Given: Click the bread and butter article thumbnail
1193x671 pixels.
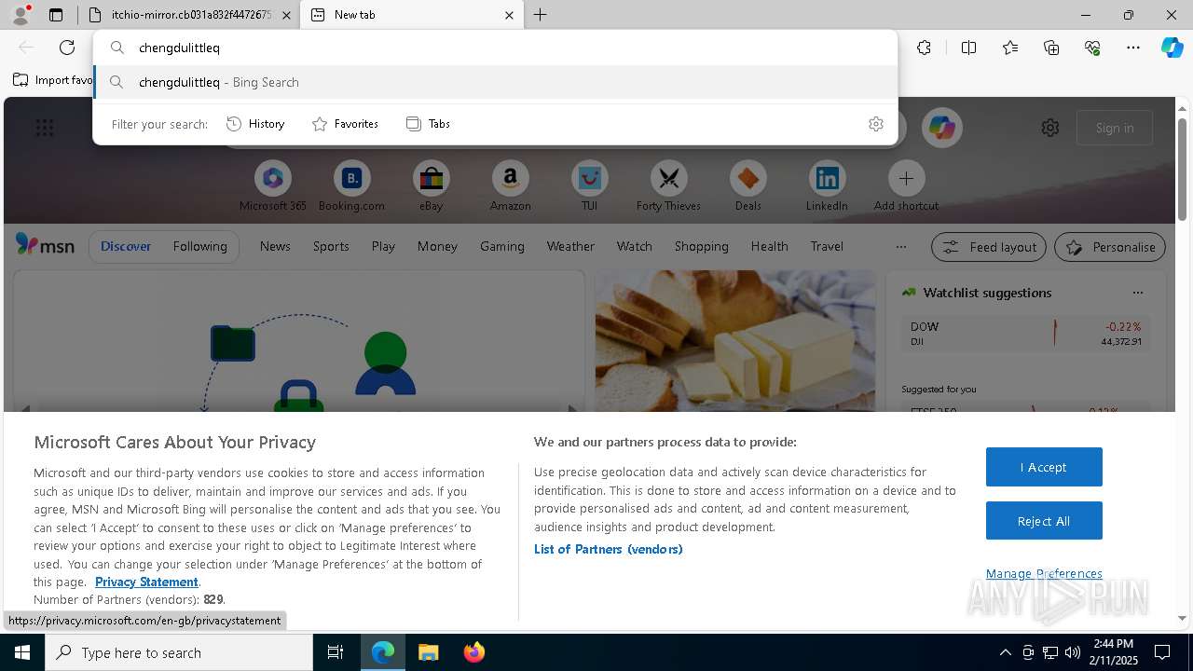Looking at the screenshot, I should point(735,341).
